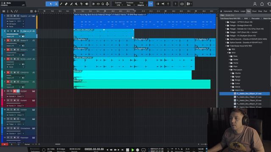The image size is (271, 152).
Task: Open the wrench settings above track list
Action: 11,11
